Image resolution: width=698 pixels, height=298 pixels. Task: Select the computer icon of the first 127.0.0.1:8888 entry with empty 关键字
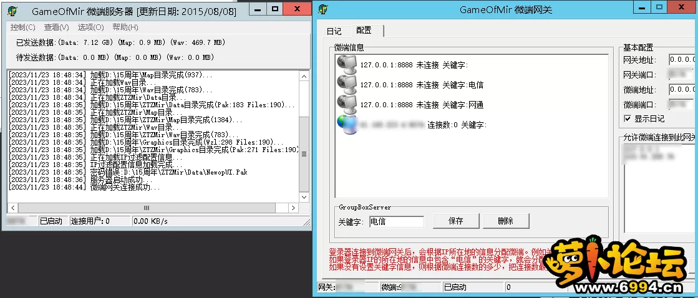[x=346, y=64]
